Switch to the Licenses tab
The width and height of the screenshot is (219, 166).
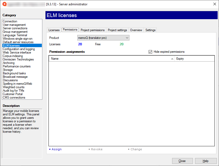coord(54,30)
